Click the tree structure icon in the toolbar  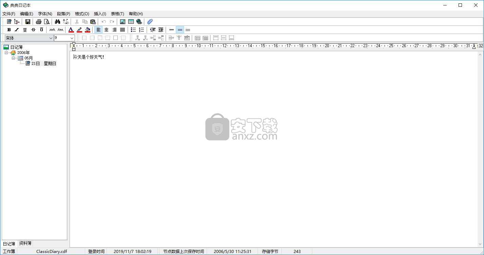pos(17,22)
